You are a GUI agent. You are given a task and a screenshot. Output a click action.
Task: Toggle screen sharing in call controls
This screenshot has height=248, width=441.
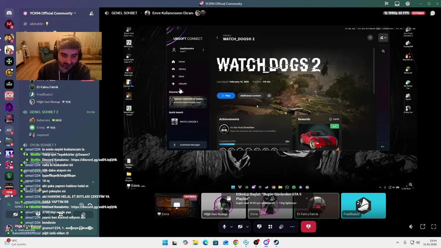[x=259, y=227]
